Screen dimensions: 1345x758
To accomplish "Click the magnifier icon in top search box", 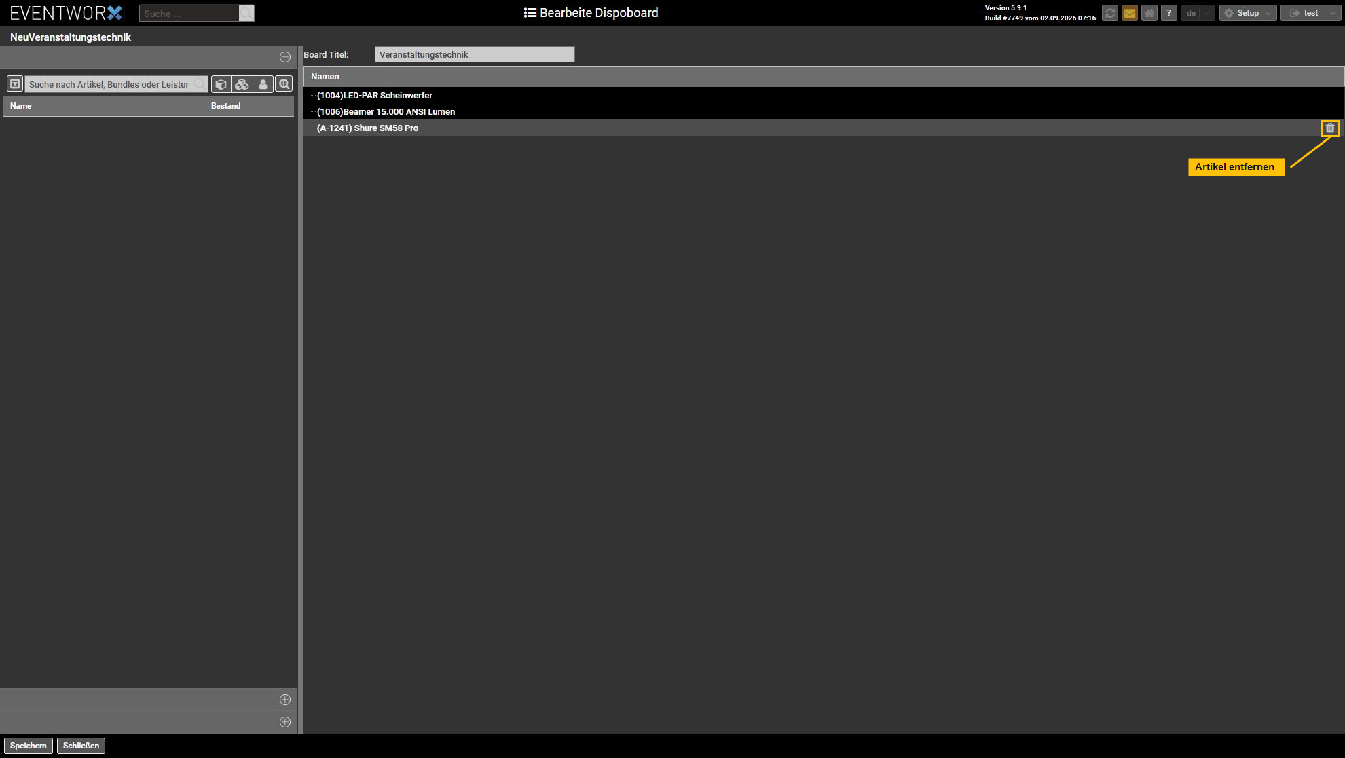I will (x=246, y=13).
